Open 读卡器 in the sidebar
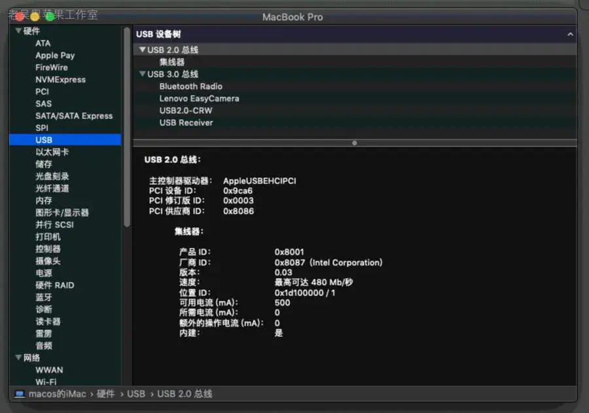589x413 pixels. (x=48, y=321)
